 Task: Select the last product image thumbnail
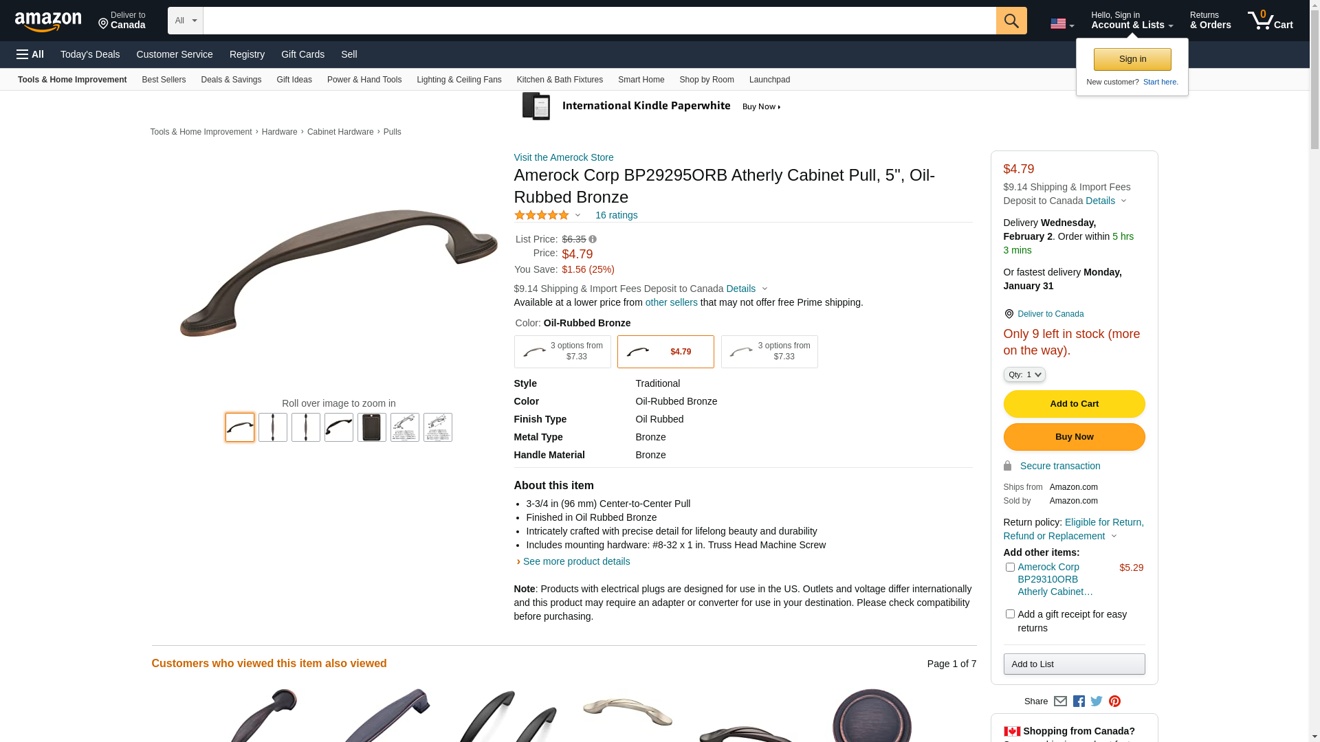tap(438, 427)
